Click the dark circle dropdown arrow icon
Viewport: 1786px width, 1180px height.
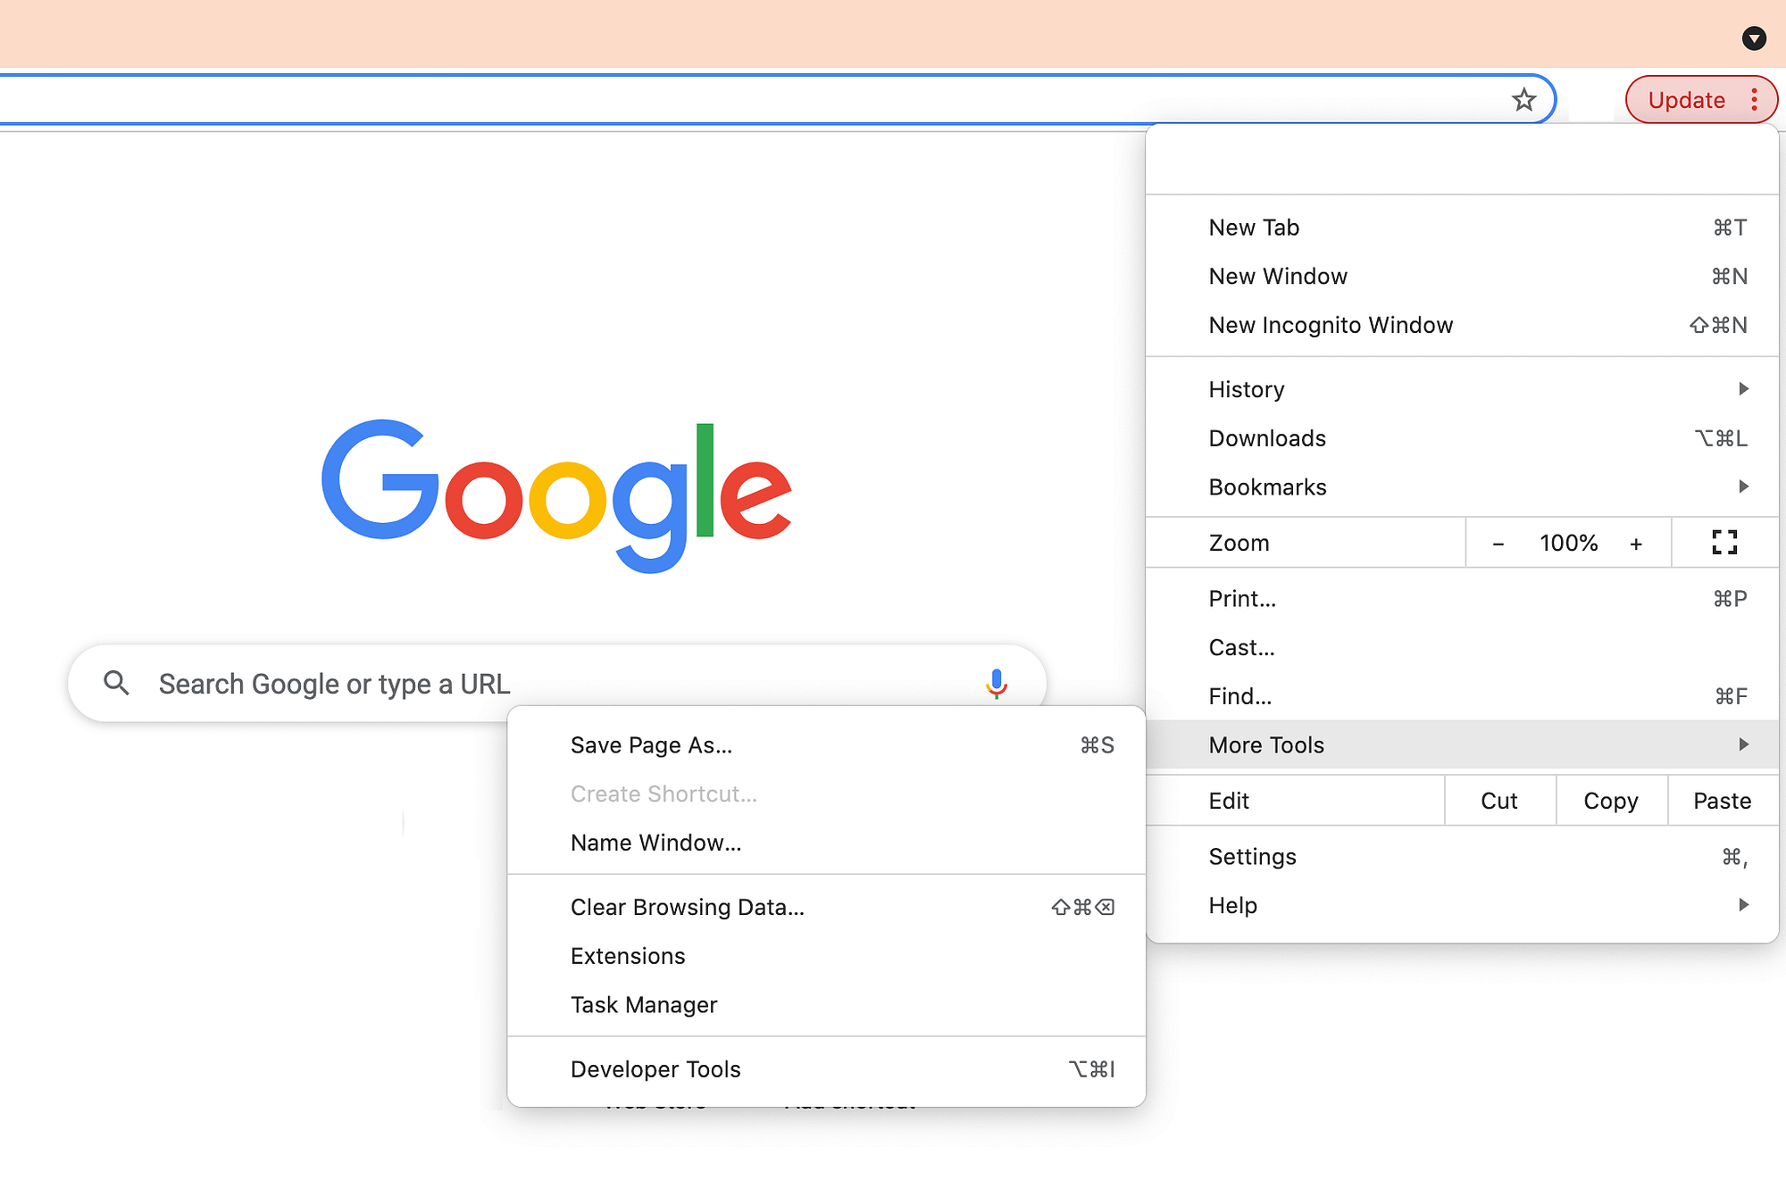coord(1754,38)
